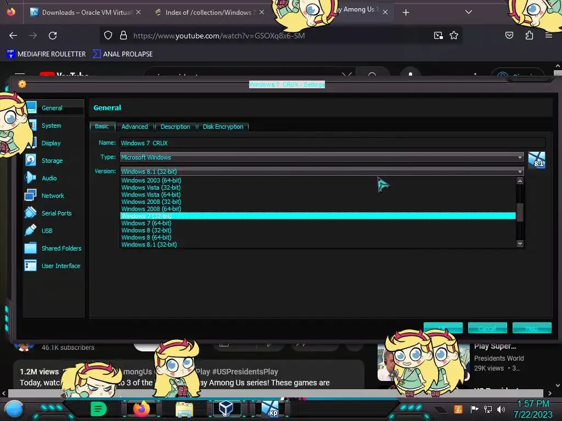Open the XP virtual machine taskbar icon
Image resolution: width=562 pixels, height=421 pixels.
pyautogui.click(x=269, y=409)
